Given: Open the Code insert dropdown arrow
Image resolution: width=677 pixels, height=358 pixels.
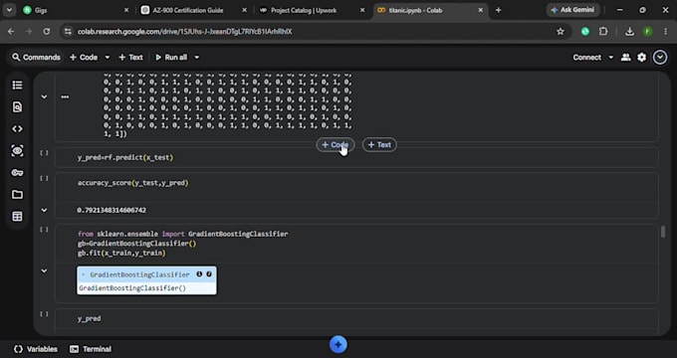Looking at the screenshot, I should (108, 57).
